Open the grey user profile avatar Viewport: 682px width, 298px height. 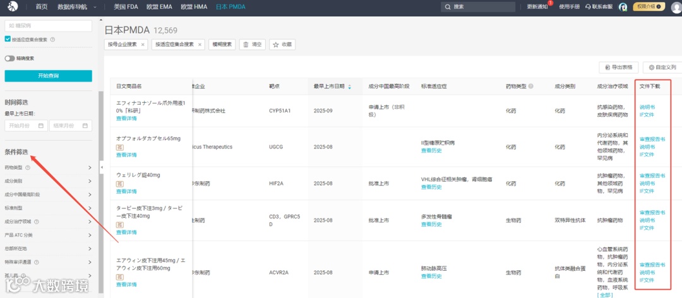[x=676, y=7]
